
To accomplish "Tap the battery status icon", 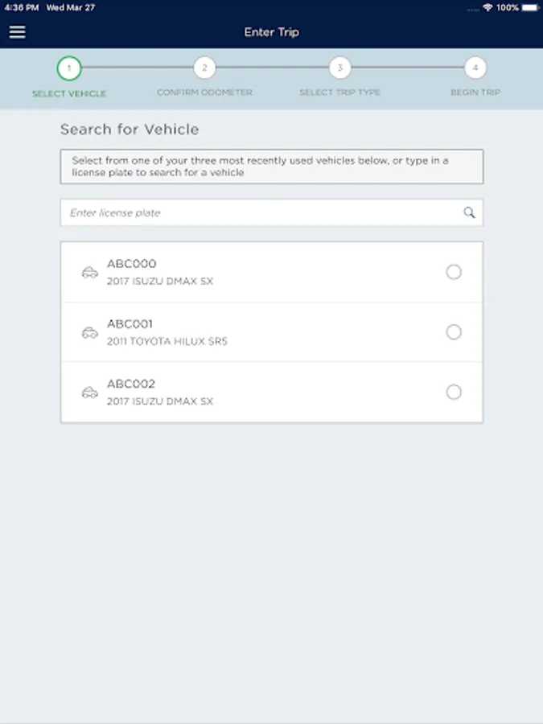I will pyautogui.click(x=529, y=7).
